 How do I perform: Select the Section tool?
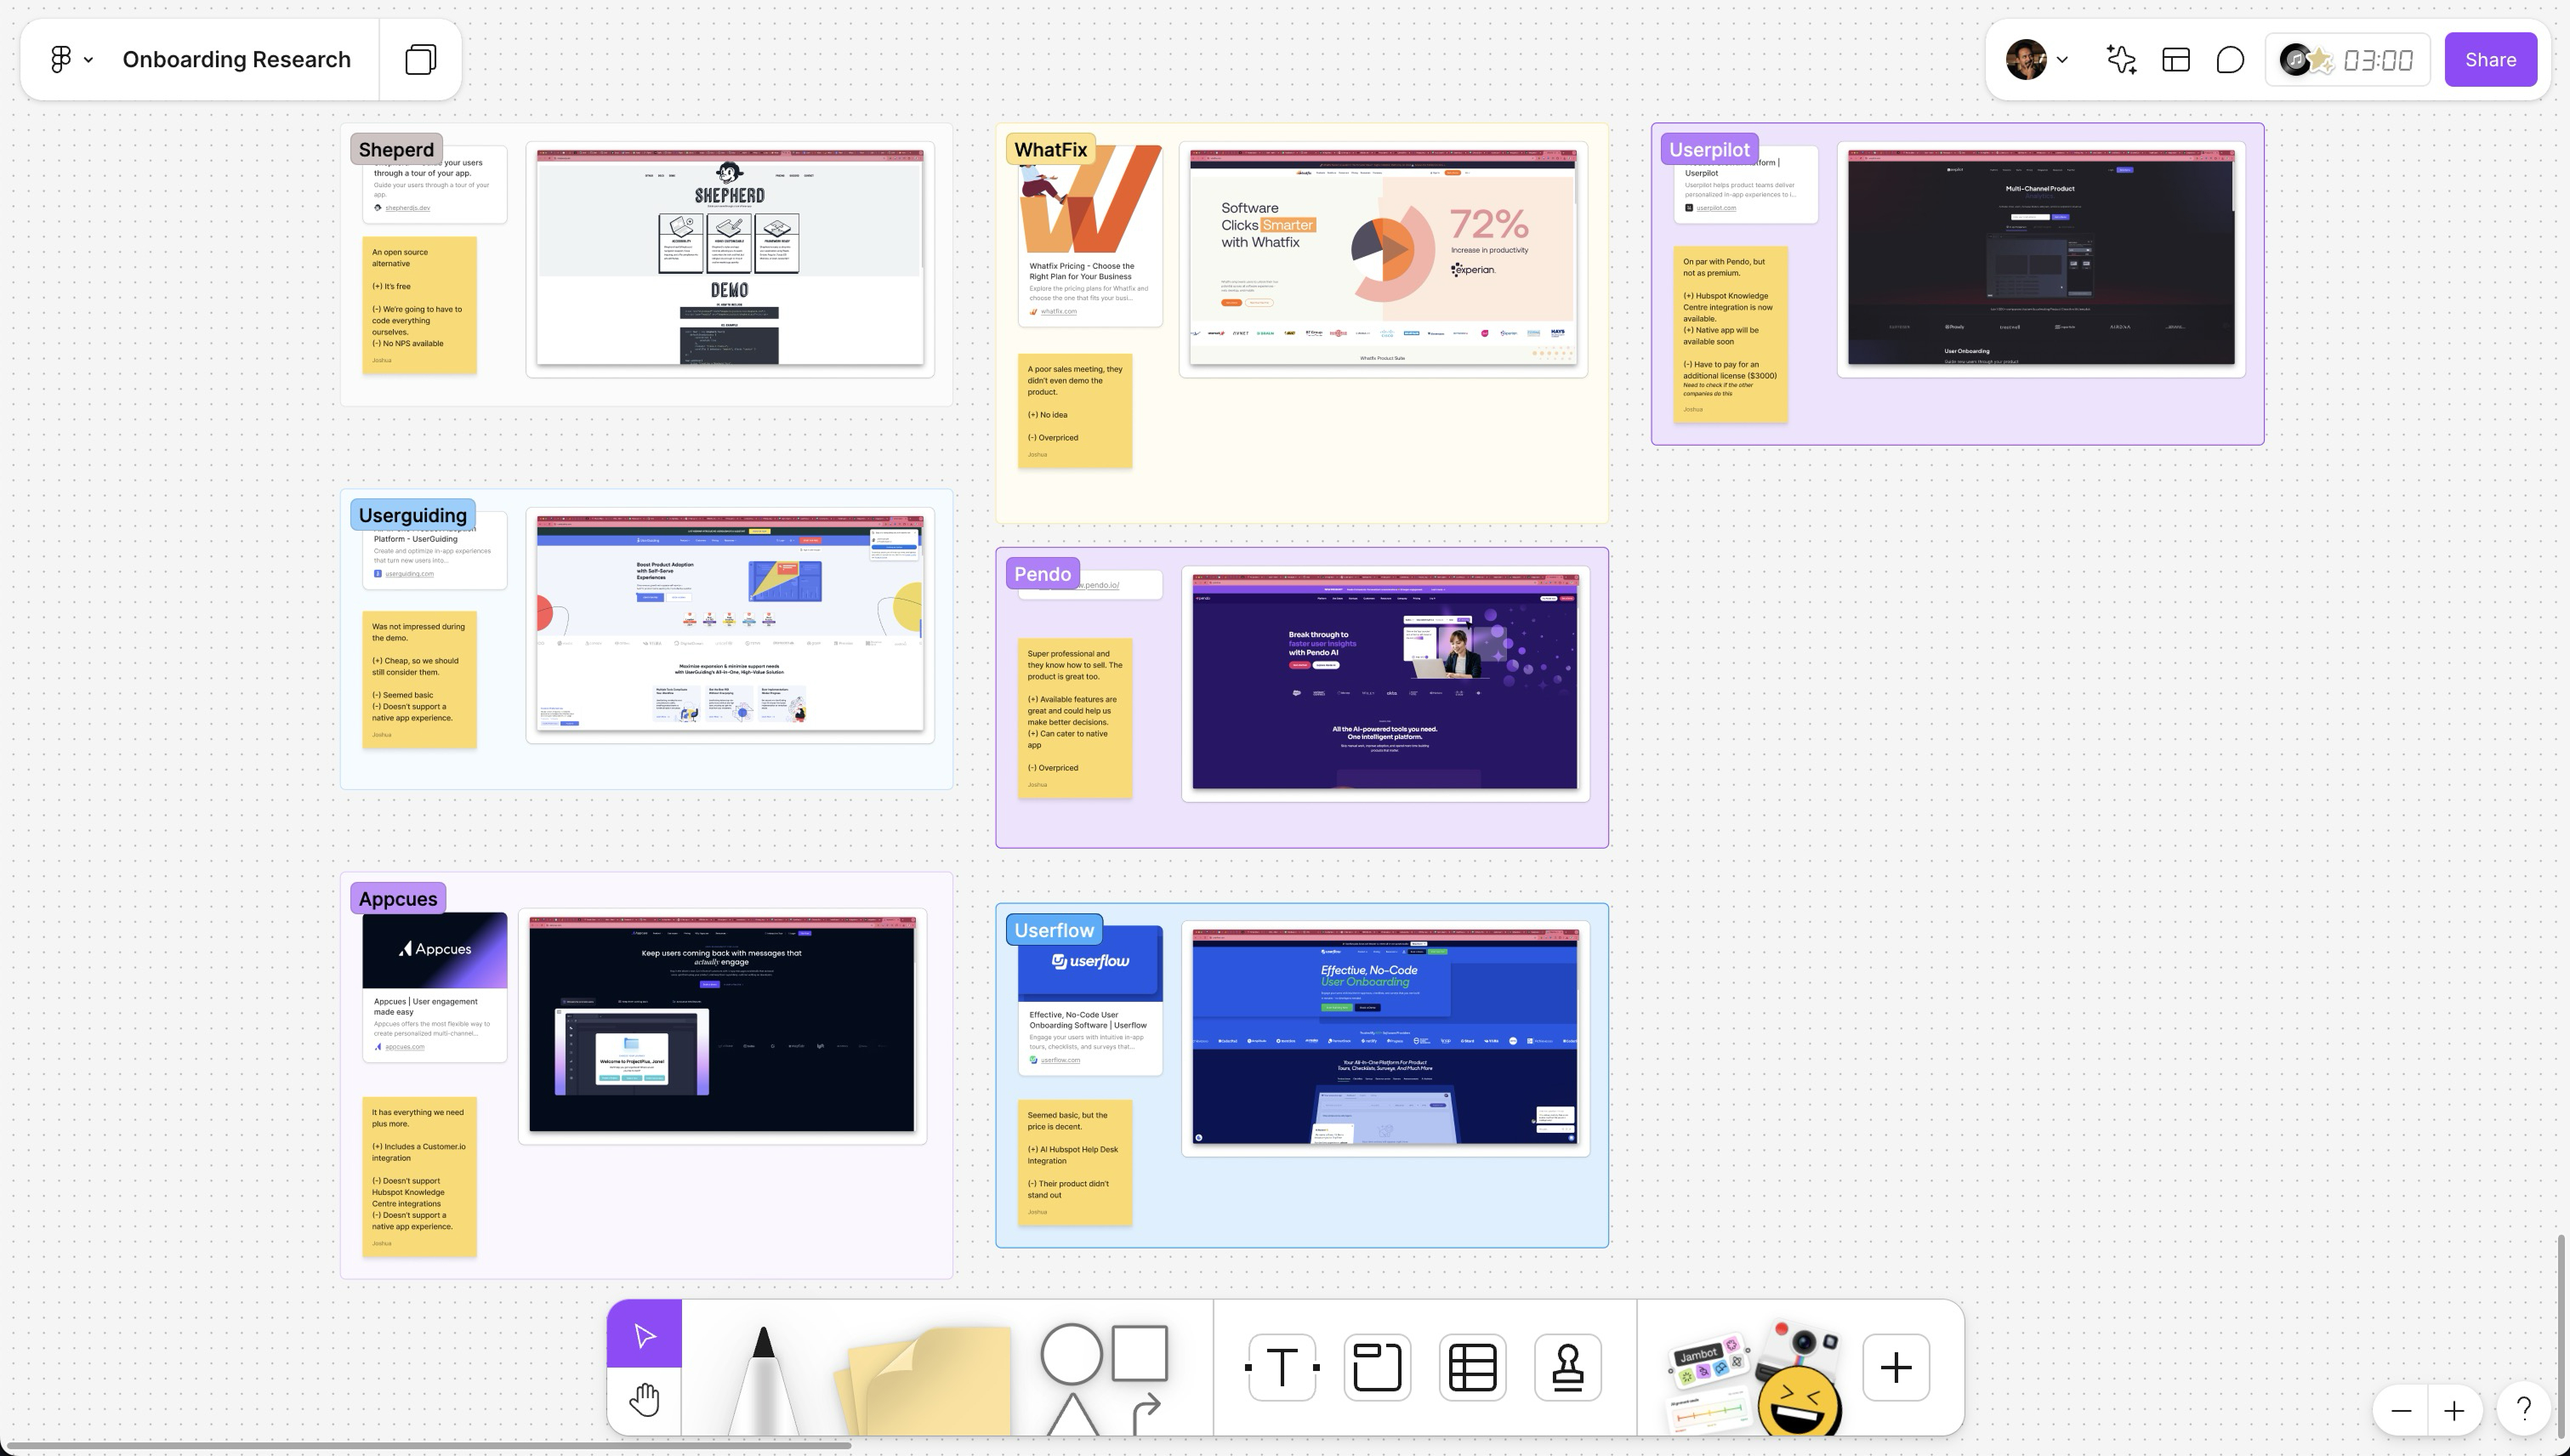coord(1377,1367)
